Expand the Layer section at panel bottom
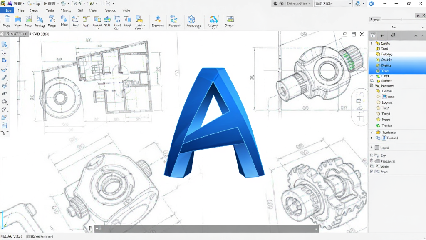Image resolution: width=426 pixels, height=240 pixels. click(372, 147)
